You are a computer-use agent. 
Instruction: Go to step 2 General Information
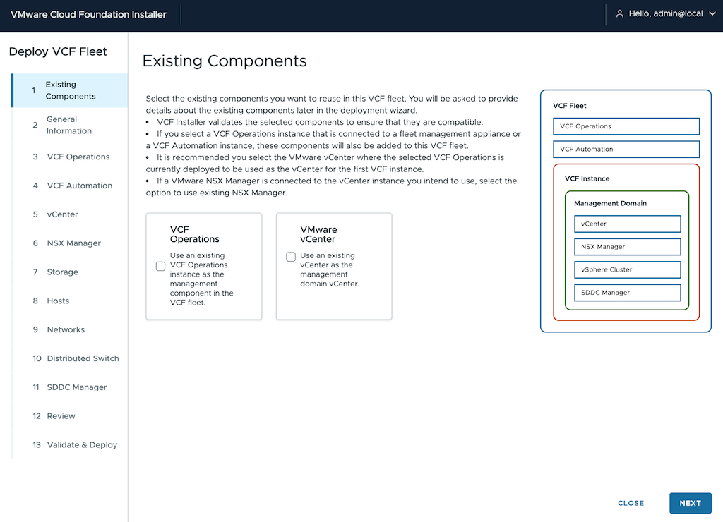(70, 125)
